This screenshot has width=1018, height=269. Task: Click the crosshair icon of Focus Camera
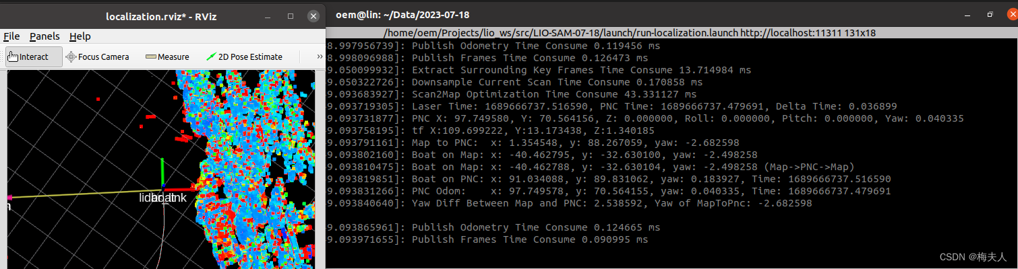[x=71, y=57]
